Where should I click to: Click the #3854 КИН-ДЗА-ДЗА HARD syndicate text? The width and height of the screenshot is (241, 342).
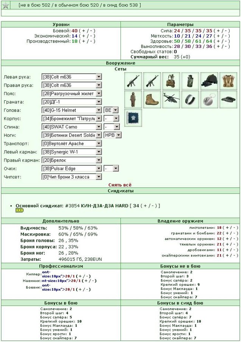(x=97, y=206)
